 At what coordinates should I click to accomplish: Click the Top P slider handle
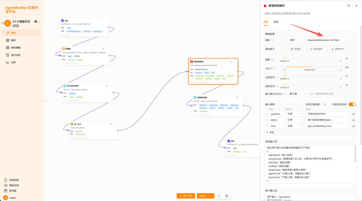310,67
